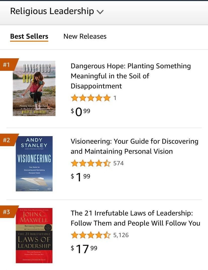Image resolution: width=208 pixels, height=270 pixels.
Task: Click the $0.99 price
Action: (x=80, y=111)
